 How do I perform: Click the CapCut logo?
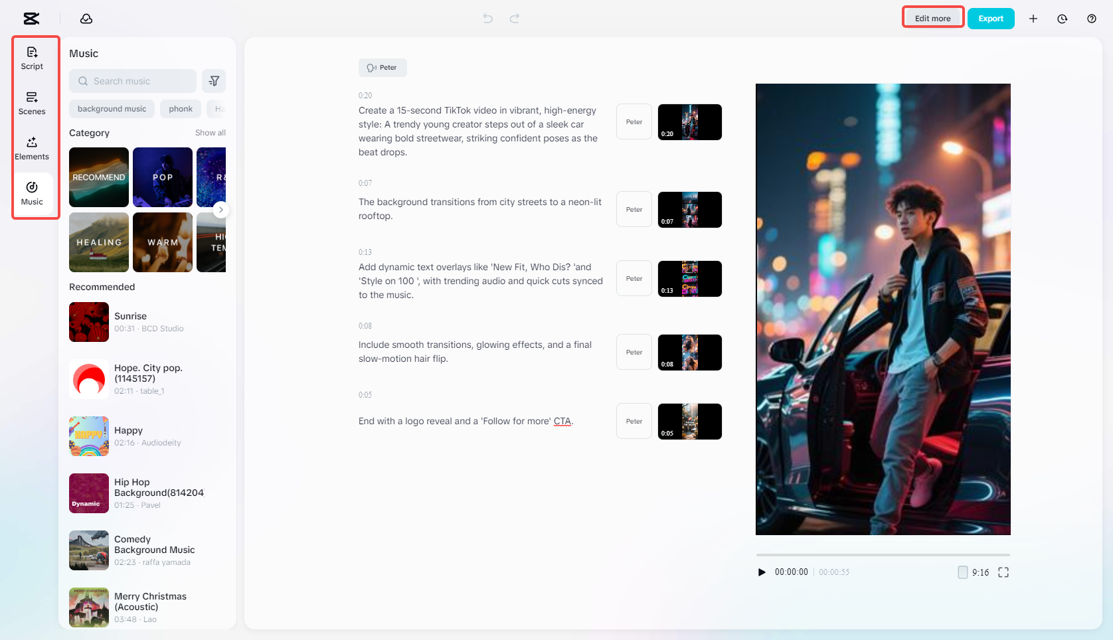[x=31, y=18]
